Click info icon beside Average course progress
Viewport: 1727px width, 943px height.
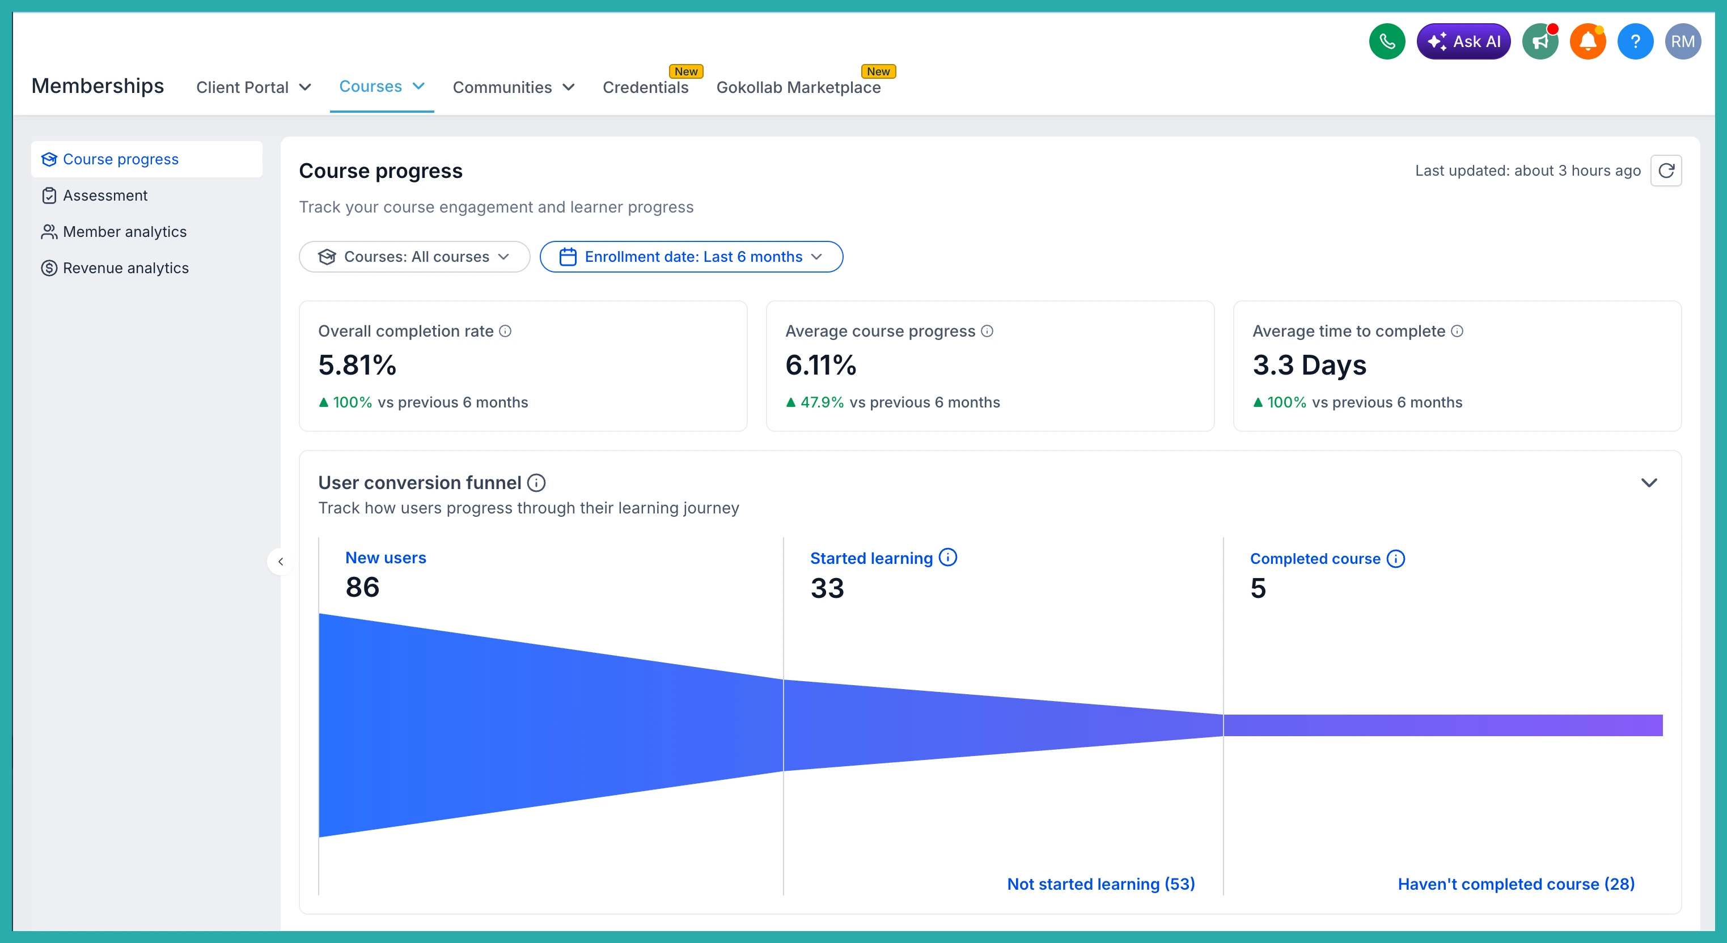click(x=987, y=331)
